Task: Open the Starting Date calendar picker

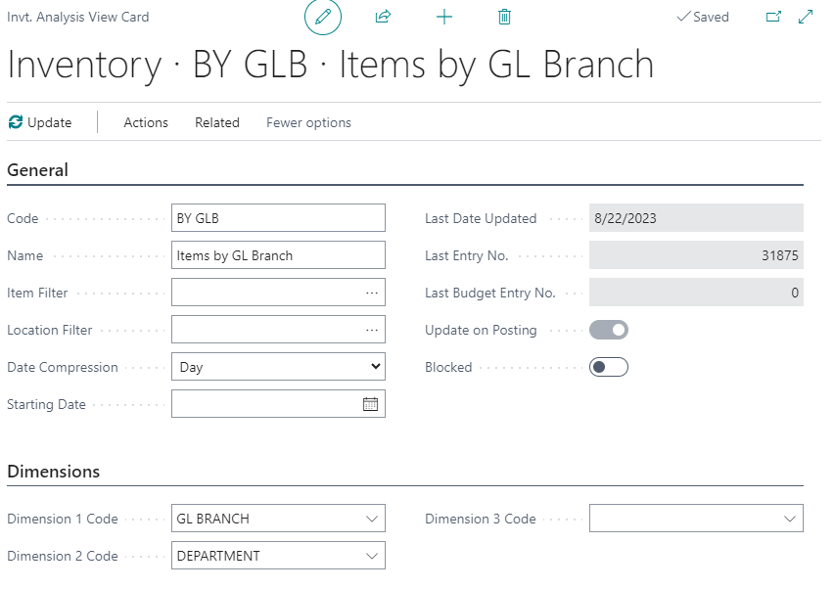Action: pyautogui.click(x=370, y=404)
